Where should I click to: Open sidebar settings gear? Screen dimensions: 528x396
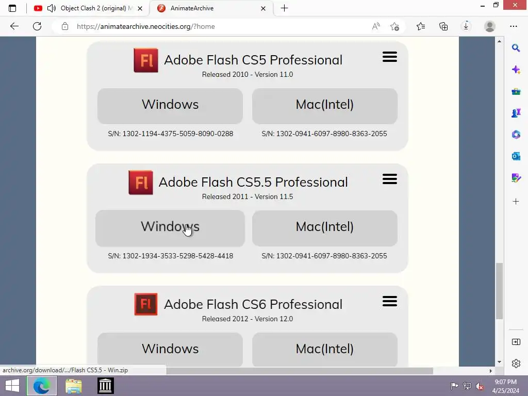pyautogui.click(x=516, y=364)
